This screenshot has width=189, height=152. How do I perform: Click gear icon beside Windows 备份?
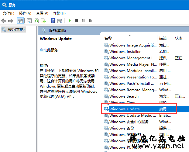pos(106,128)
